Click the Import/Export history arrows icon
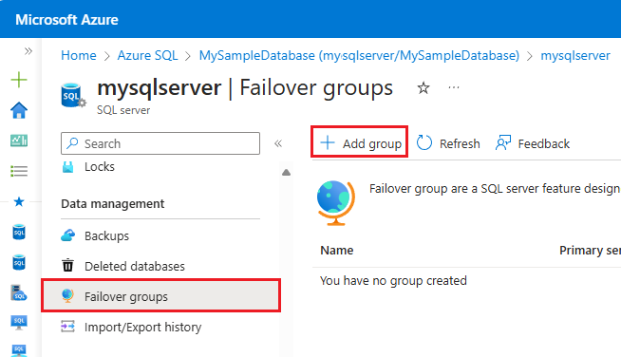The width and height of the screenshot is (621, 357). click(x=67, y=326)
